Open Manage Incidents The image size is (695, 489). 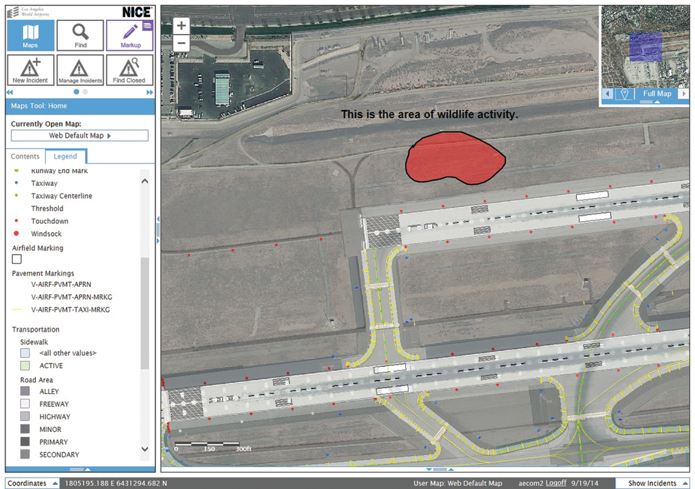pyautogui.click(x=80, y=70)
